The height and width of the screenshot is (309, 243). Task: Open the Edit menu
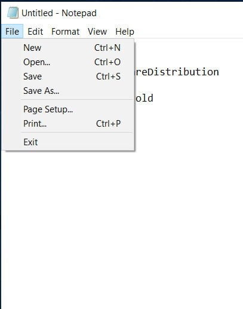click(x=35, y=32)
